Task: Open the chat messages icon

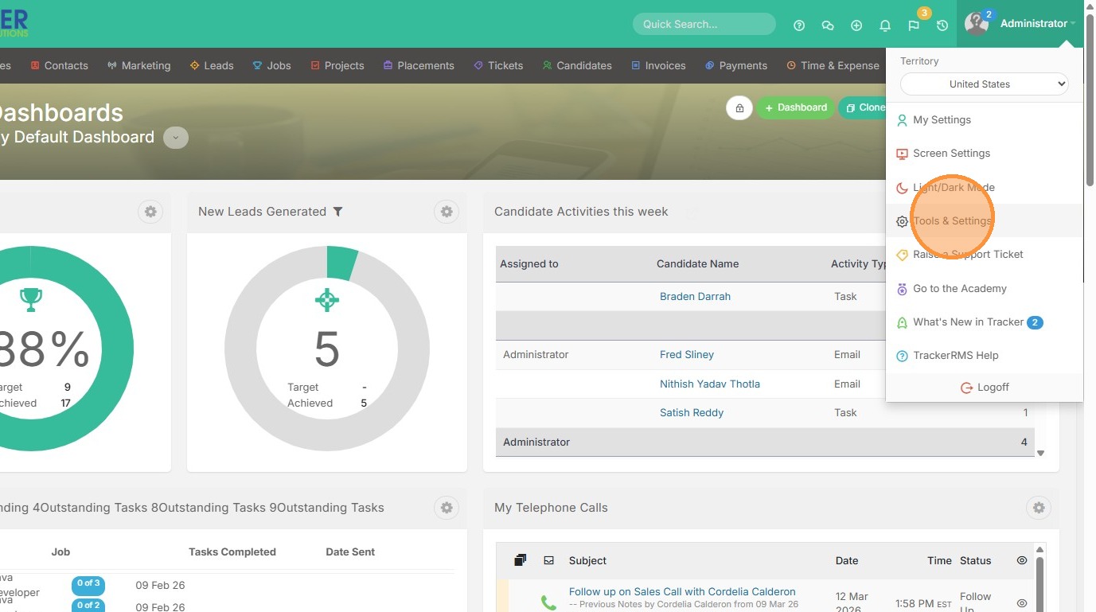Action: coord(828,25)
